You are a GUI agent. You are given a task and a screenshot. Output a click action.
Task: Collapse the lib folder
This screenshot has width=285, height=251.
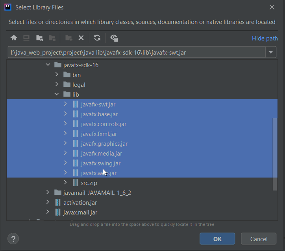point(57,94)
